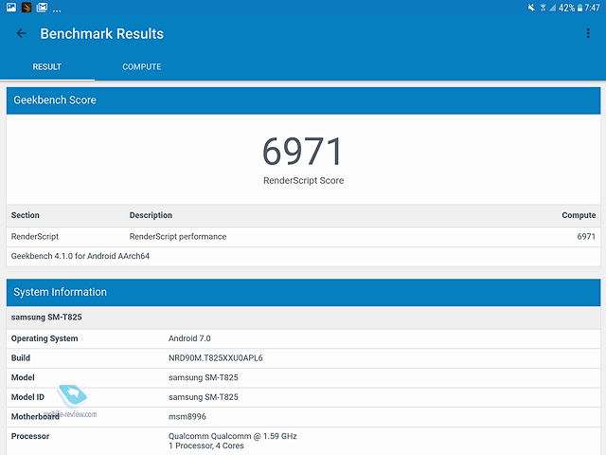This screenshot has width=606, height=455.
Task: Tap the Build label
Action: point(21,358)
